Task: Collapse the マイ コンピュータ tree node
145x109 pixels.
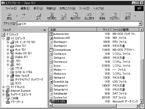Action: pos(3,38)
